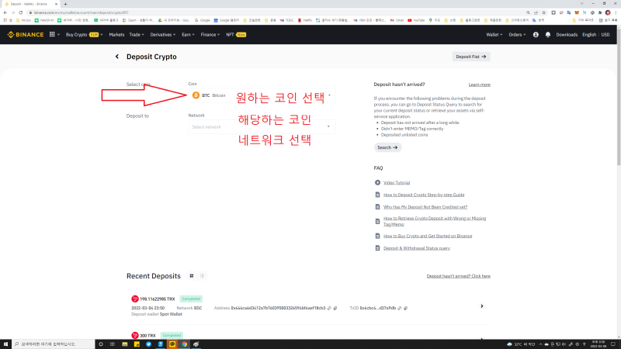This screenshot has width=621, height=349.
Task: Open Chrome from the taskbar
Action: click(184, 344)
